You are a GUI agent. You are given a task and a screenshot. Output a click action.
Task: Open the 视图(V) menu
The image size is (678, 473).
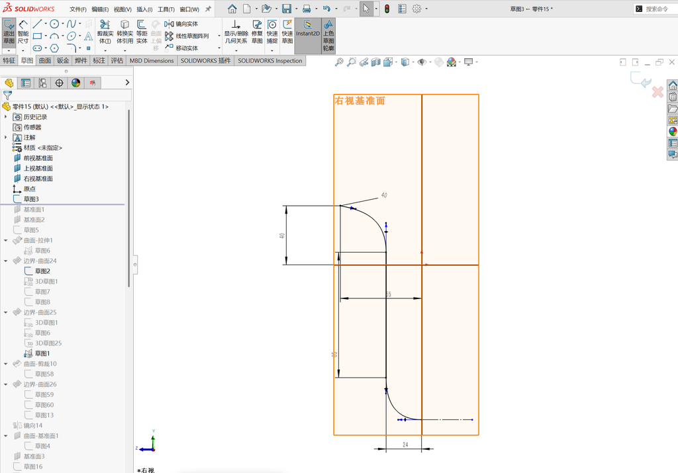122,9
